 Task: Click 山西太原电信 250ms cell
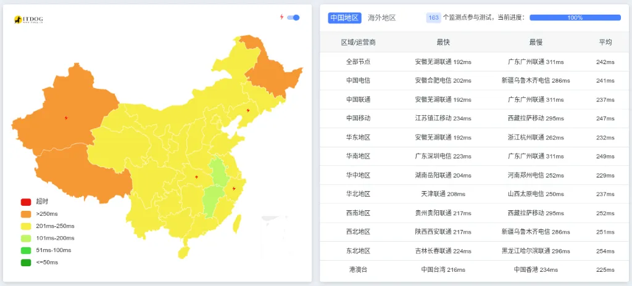[x=536, y=194]
